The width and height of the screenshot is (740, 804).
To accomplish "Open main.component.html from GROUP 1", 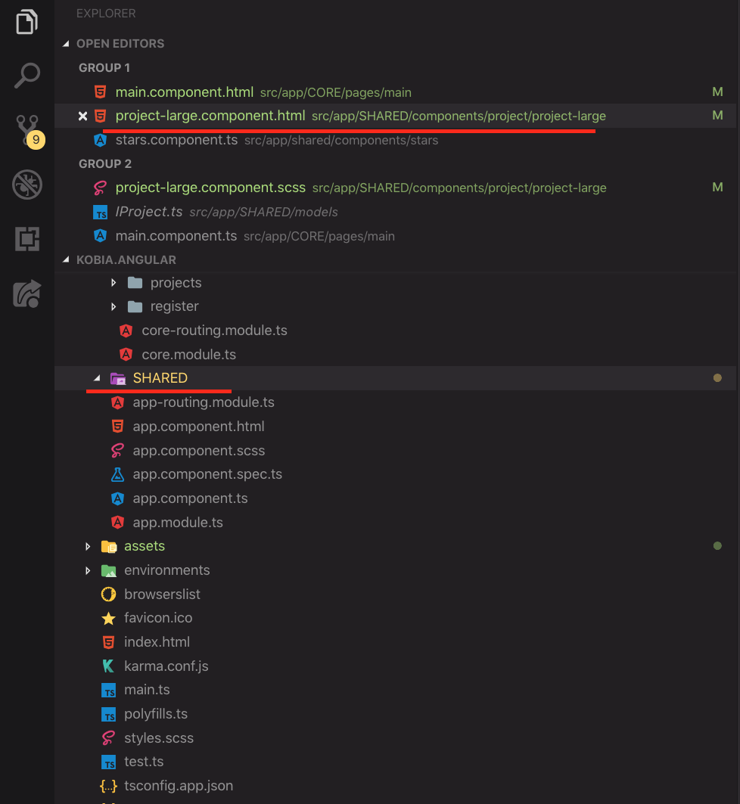I will point(185,92).
